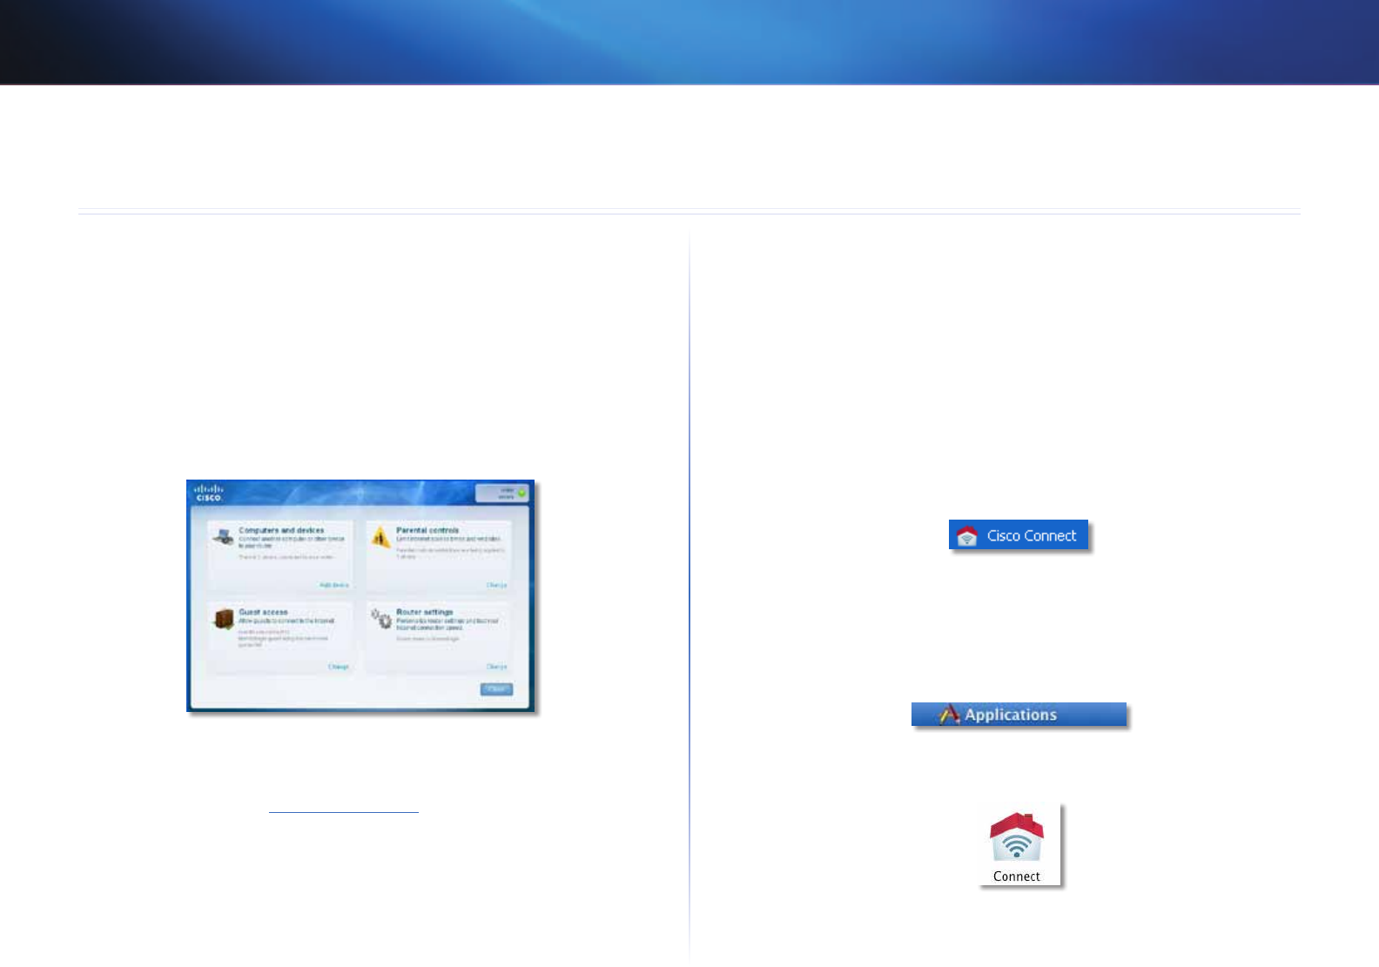Launch the Connect app house icon
This screenshot has height=967, width=1379.
1016,837
